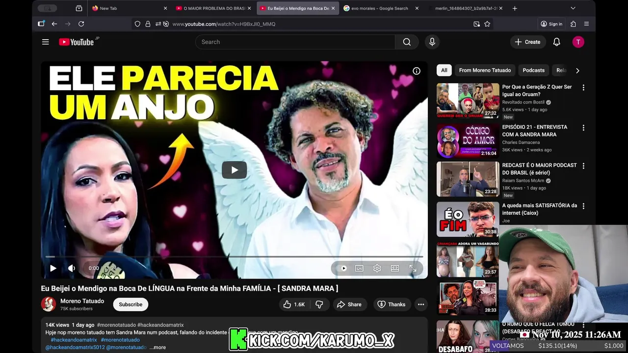The height and width of the screenshot is (353, 628).
Task: Open the notifications bell
Action: click(556, 42)
